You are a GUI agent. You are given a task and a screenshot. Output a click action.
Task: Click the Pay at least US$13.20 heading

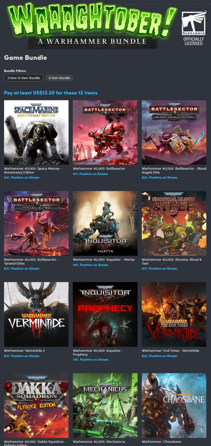click(51, 93)
